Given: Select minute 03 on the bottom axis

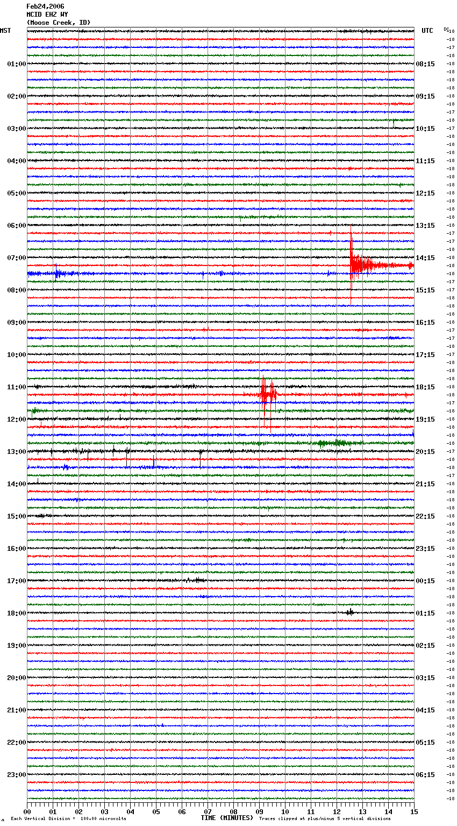Looking at the screenshot, I should 104,811.
